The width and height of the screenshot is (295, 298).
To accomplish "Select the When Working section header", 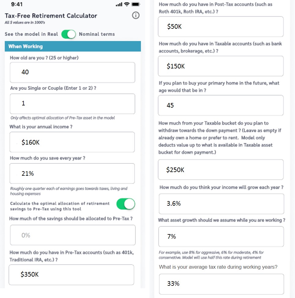I will pyautogui.click(x=73, y=46).
